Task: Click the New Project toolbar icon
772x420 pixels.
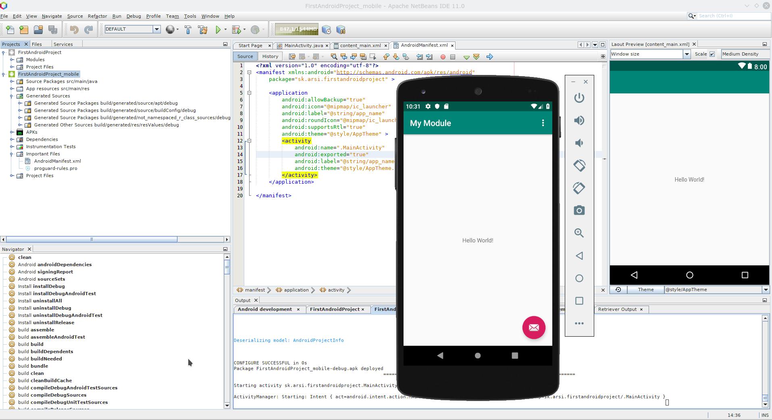Action: pyautogui.click(x=24, y=29)
